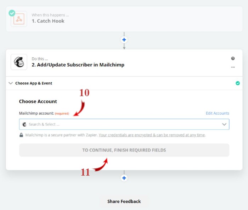Click the small Mailchimp icon in search field
This screenshot has width=248, height=210.
(24, 125)
